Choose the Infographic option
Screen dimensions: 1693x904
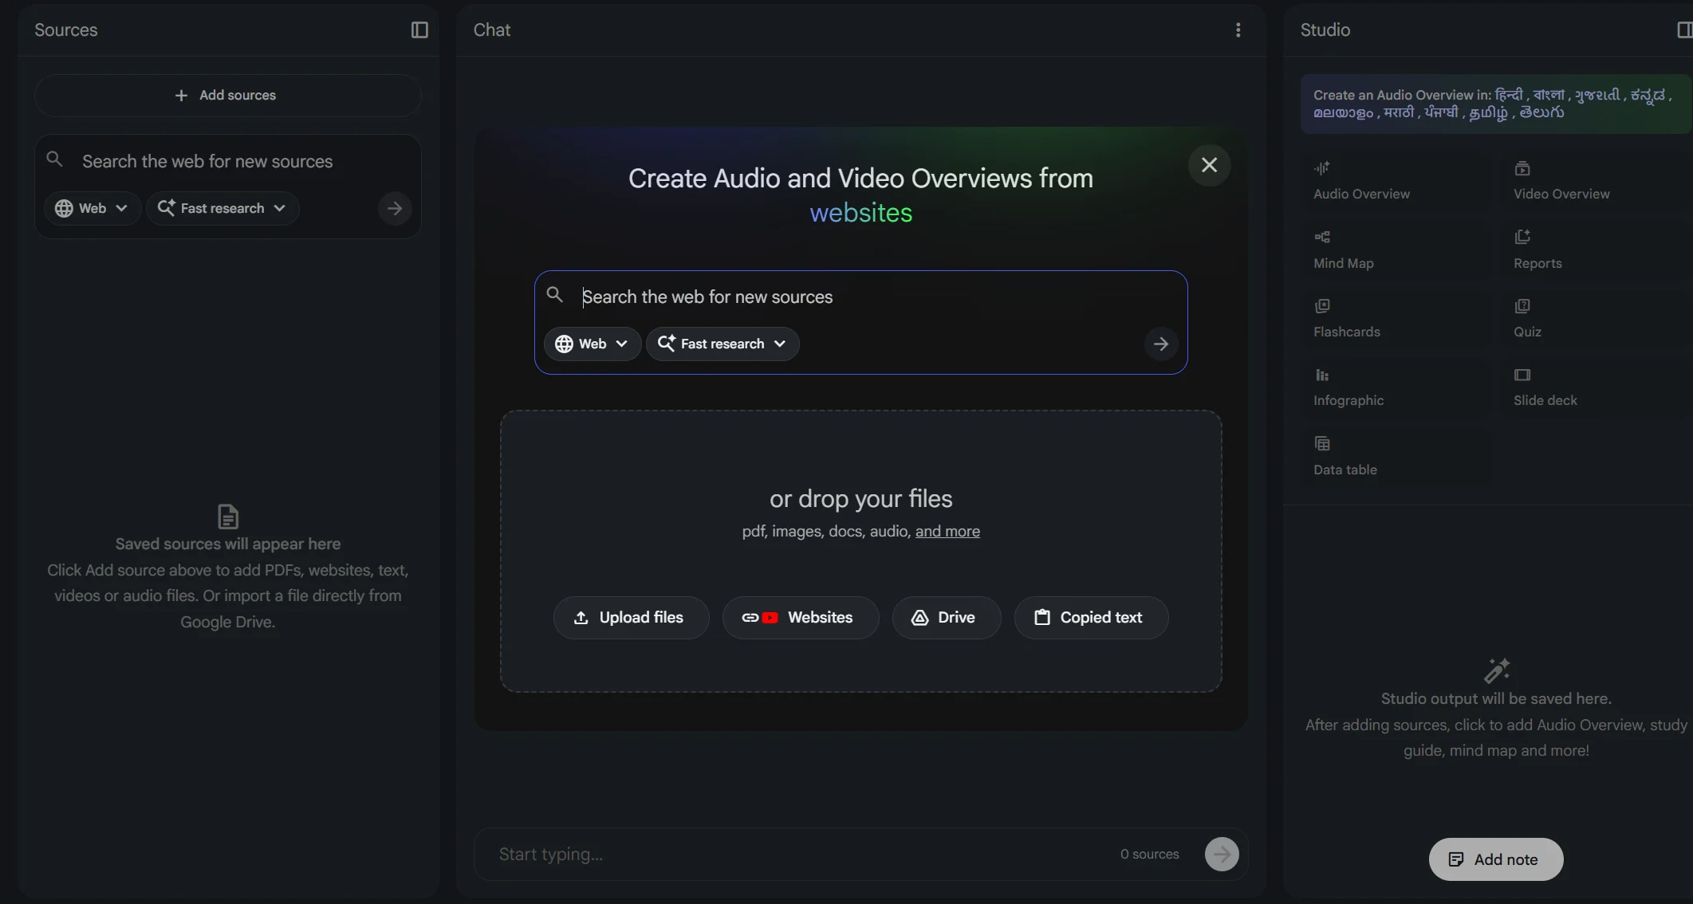coord(1348,387)
